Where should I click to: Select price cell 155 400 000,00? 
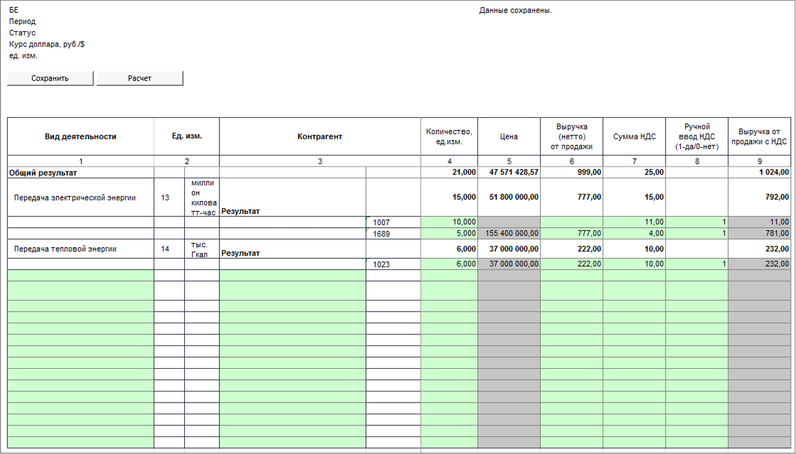coord(508,233)
